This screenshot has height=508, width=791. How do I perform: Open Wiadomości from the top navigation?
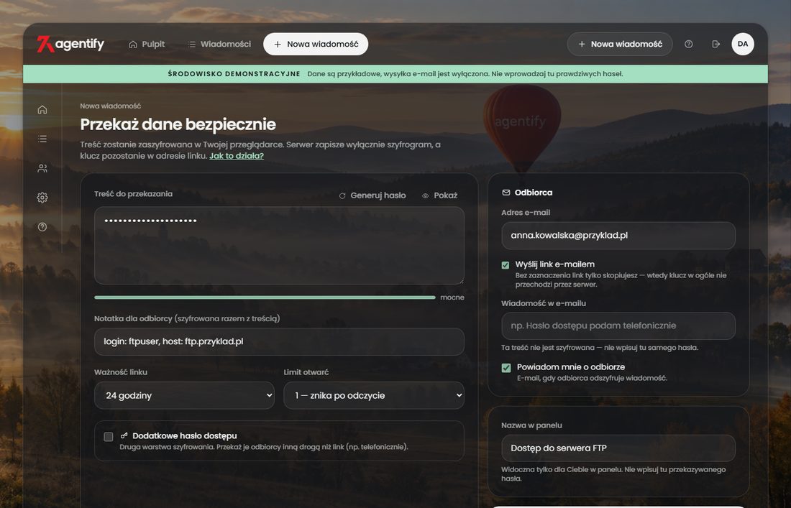[219, 45]
